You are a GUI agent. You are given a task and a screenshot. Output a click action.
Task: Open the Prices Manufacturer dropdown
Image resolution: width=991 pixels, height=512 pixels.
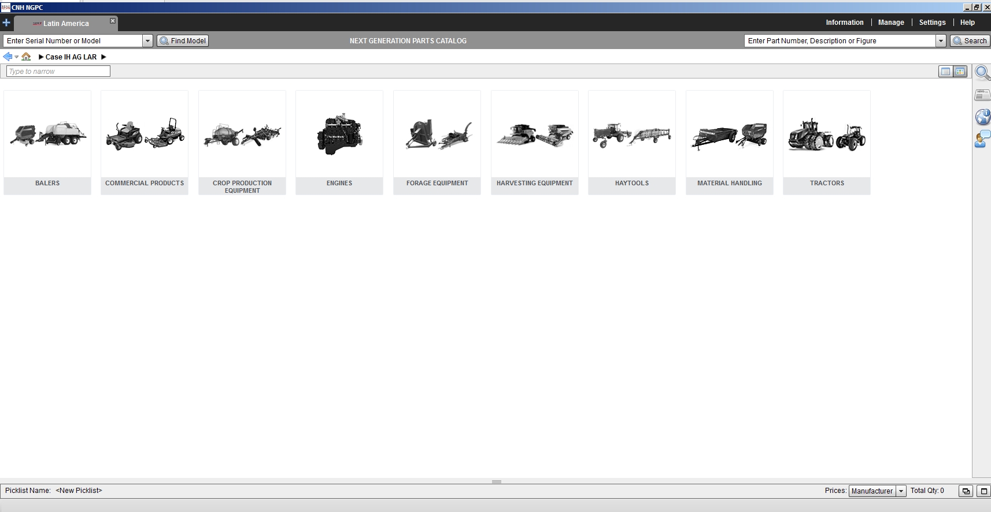901,491
